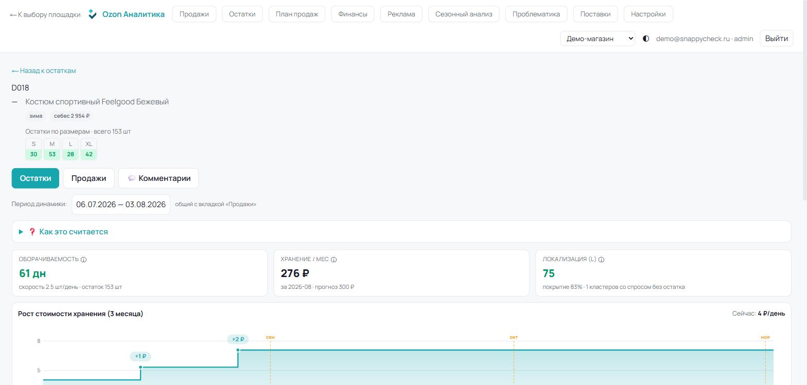Click the зима season tag
Viewport: 807px width, 385px height.
[x=36, y=116]
